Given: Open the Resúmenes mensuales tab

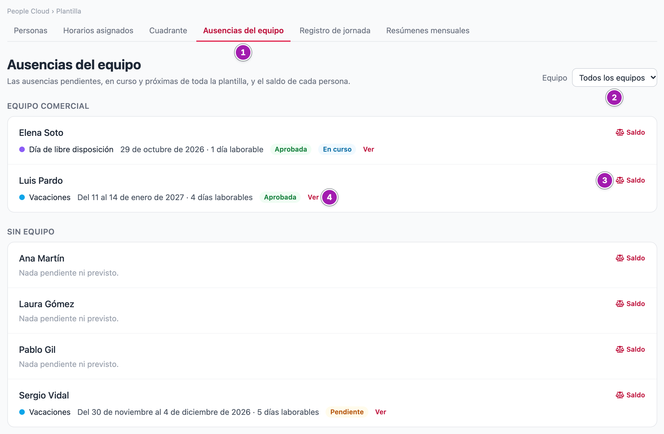Looking at the screenshot, I should [428, 30].
